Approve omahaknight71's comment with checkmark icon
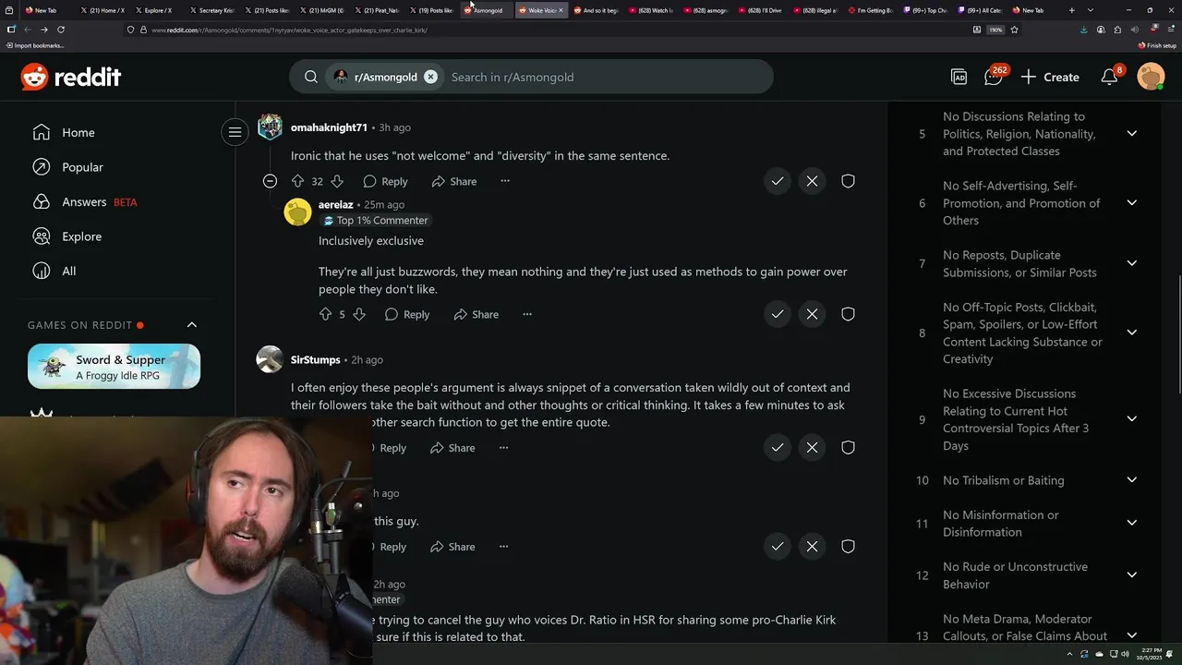This screenshot has height=665, width=1182. (x=778, y=181)
